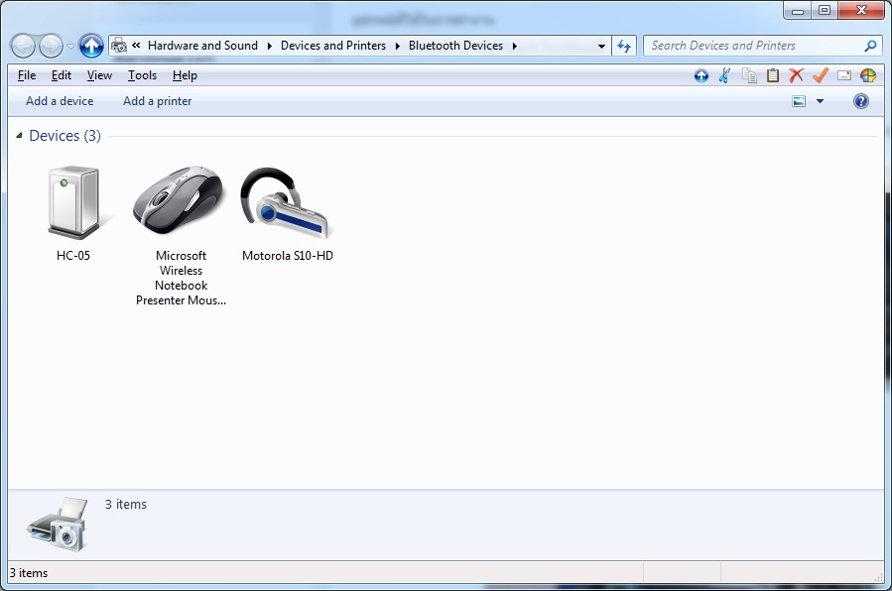Click the orange checkmark Properties icon
This screenshot has width=892, height=591.
pos(820,75)
